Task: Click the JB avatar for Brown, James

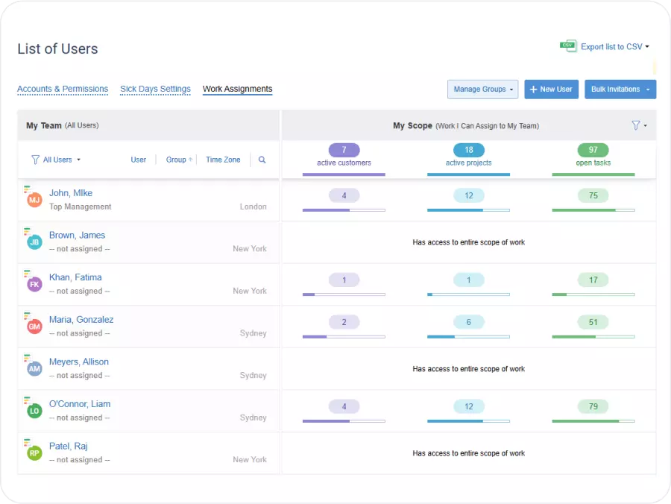Action: point(34,242)
